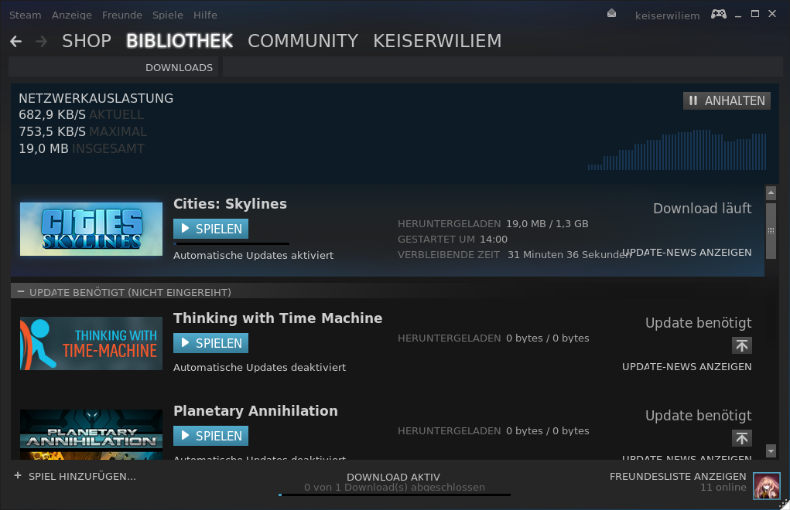Open the KEISERWILIEM profile tab
790x510 pixels.
click(x=437, y=41)
